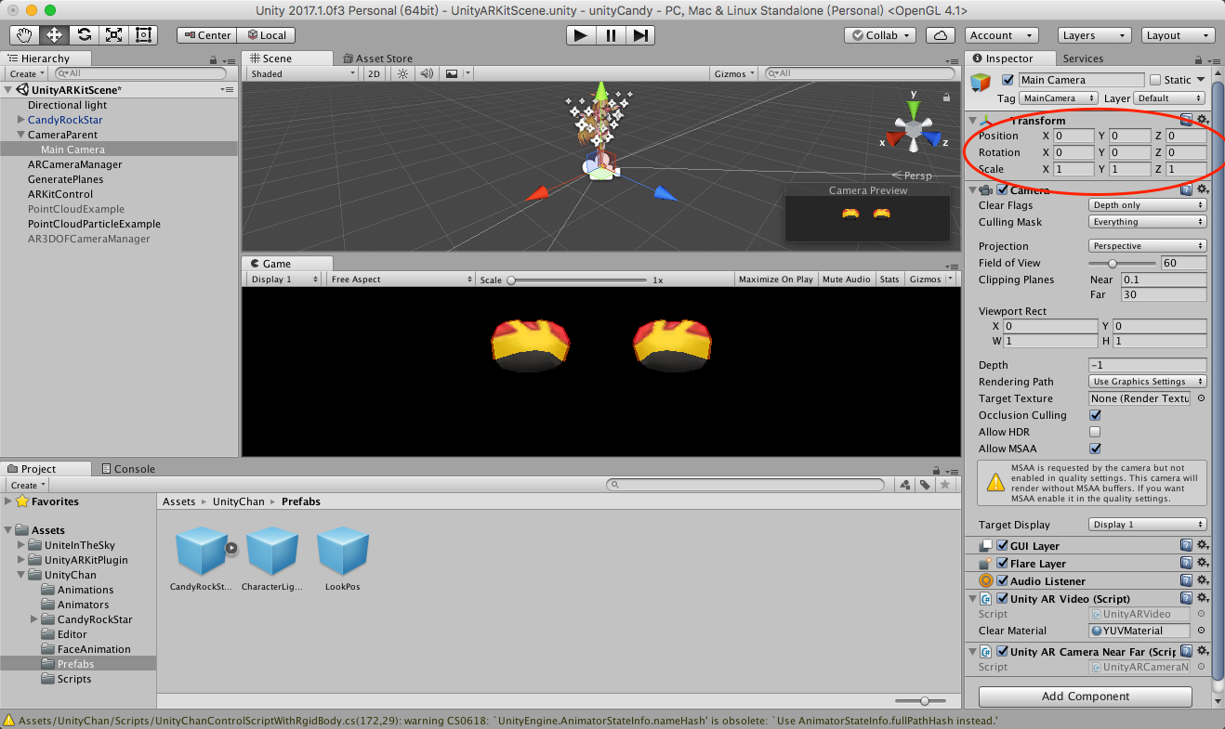Open Audio Listener gear menu
The image size is (1225, 729).
[1202, 581]
